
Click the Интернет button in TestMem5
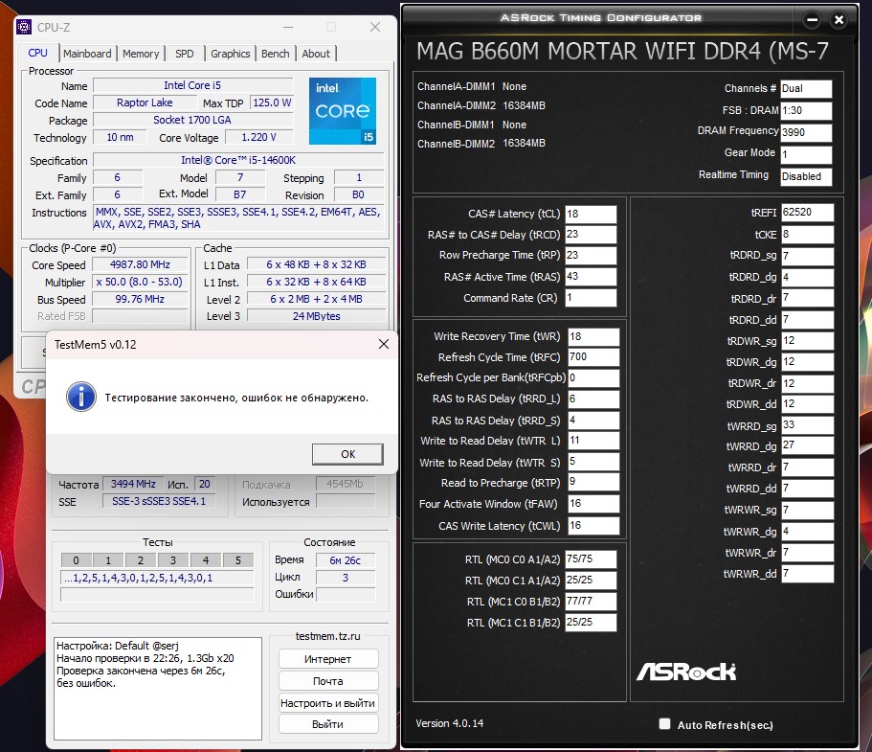tap(328, 659)
